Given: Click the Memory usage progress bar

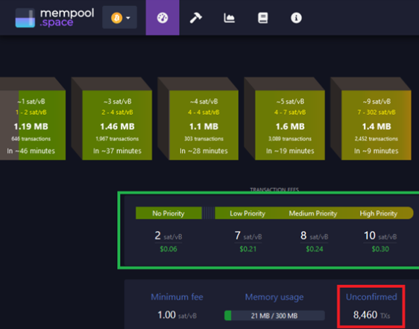Looking at the screenshot, I should (274, 316).
